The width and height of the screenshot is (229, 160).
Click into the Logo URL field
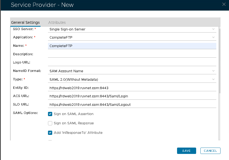coord(132,63)
